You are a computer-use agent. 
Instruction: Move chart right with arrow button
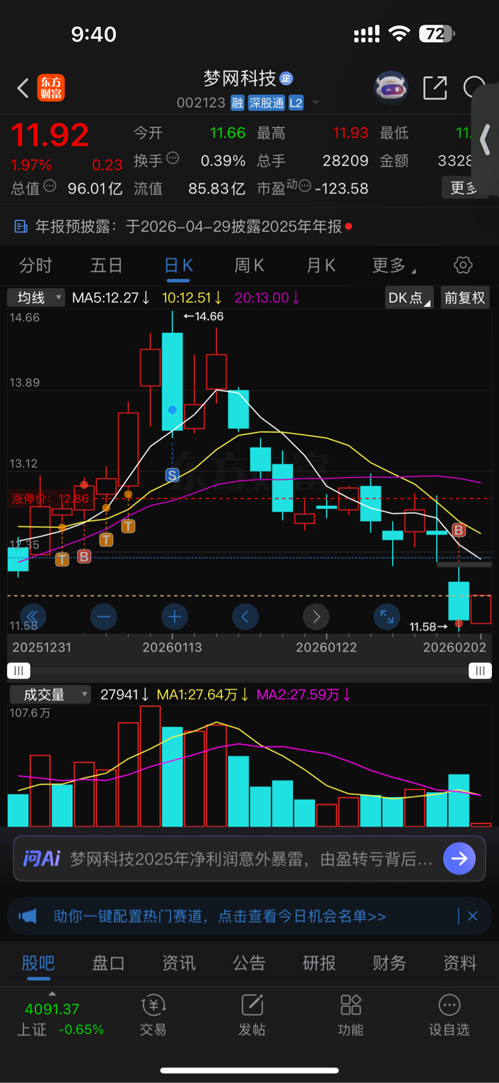pos(316,616)
